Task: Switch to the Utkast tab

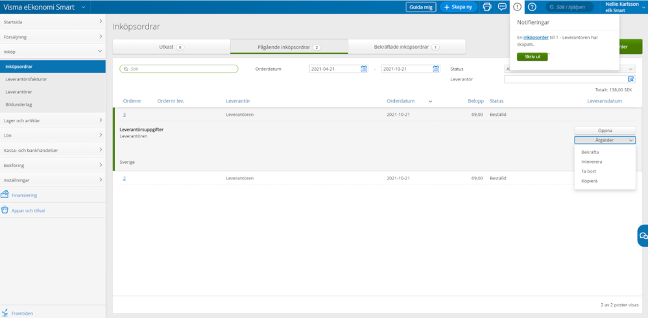Action: 171,47
